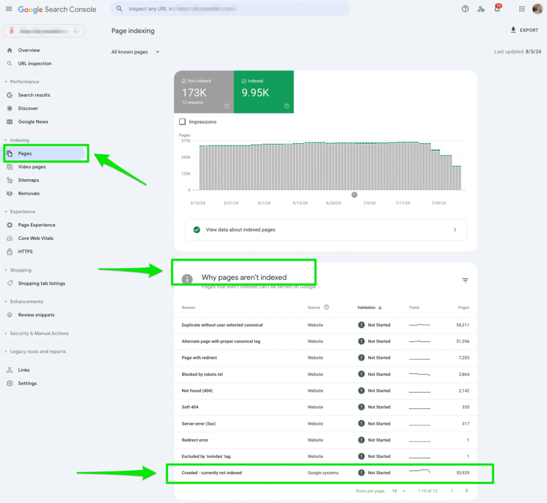Open the hamburger main menu icon
The height and width of the screenshot is (503, 547).
(x=9, y=9)
